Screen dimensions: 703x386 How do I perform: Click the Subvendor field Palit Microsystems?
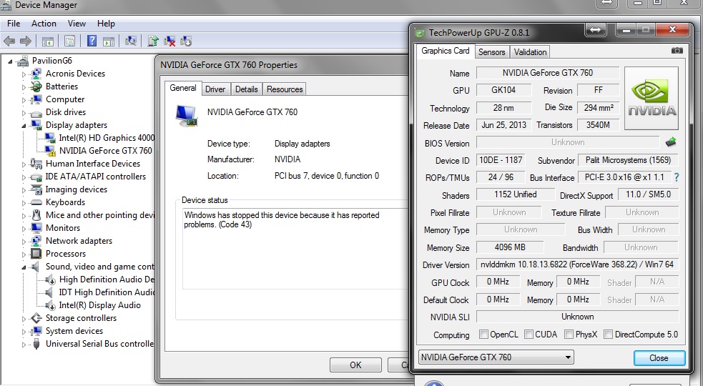coord(628,160)
